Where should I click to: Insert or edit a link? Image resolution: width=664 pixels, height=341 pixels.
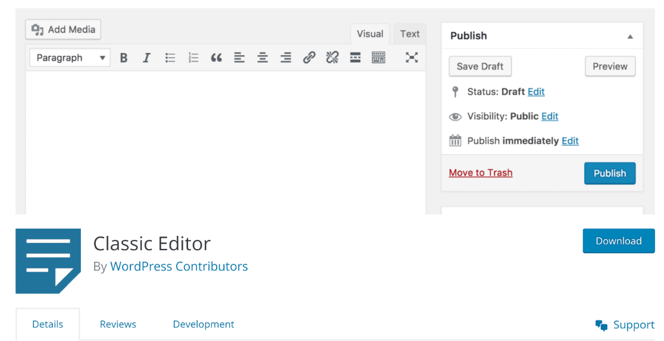tap(309, 58)
